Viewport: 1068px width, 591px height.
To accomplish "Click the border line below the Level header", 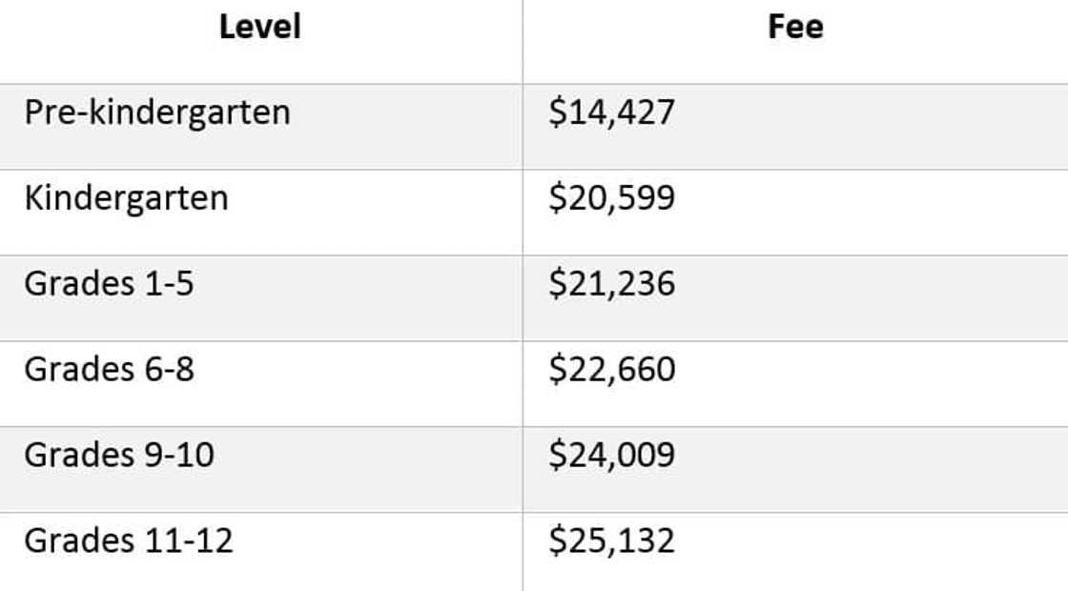I will [259, 84].
